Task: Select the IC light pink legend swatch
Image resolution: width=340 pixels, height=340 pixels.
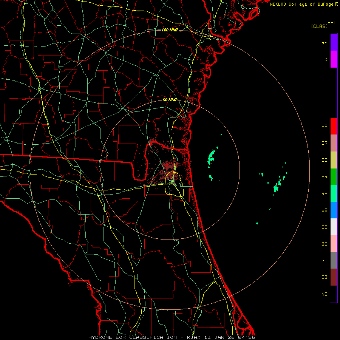Action: coord(334,244)
